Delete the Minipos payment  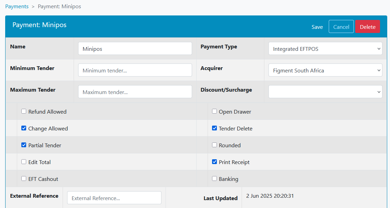pos(368,26)
